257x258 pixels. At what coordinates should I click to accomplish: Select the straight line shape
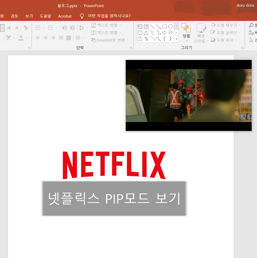(x=152, y=26)
